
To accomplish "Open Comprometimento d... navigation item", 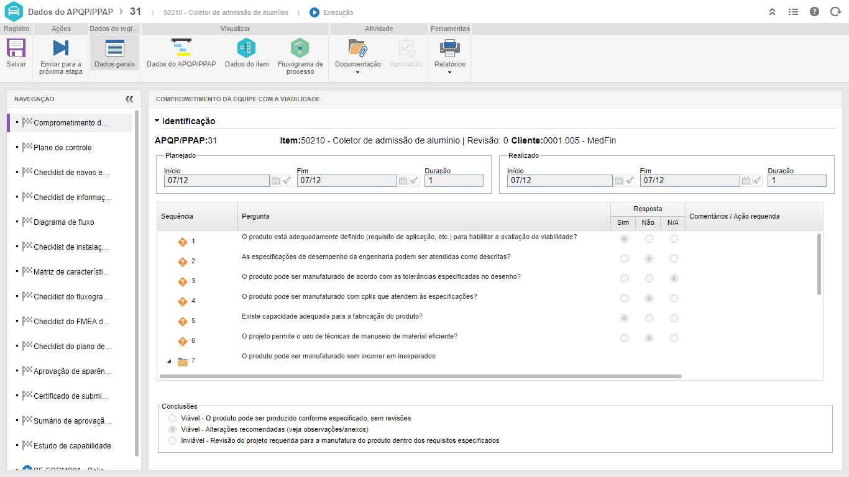I will coord(70,123).
